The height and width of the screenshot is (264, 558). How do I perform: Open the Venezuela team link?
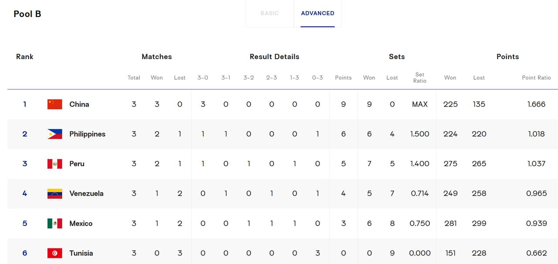pyautogui.click(x=86, y=194)
